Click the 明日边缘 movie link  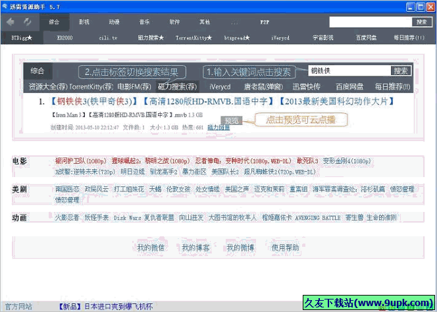point(133,172)
